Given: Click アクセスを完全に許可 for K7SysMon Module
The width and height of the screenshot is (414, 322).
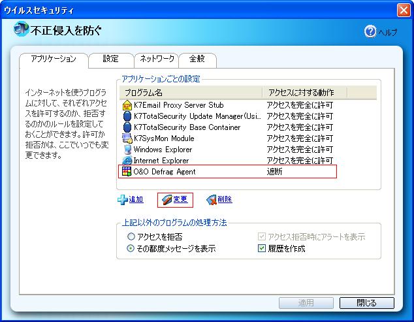Looking at the screenshot, I should (300, 138).
